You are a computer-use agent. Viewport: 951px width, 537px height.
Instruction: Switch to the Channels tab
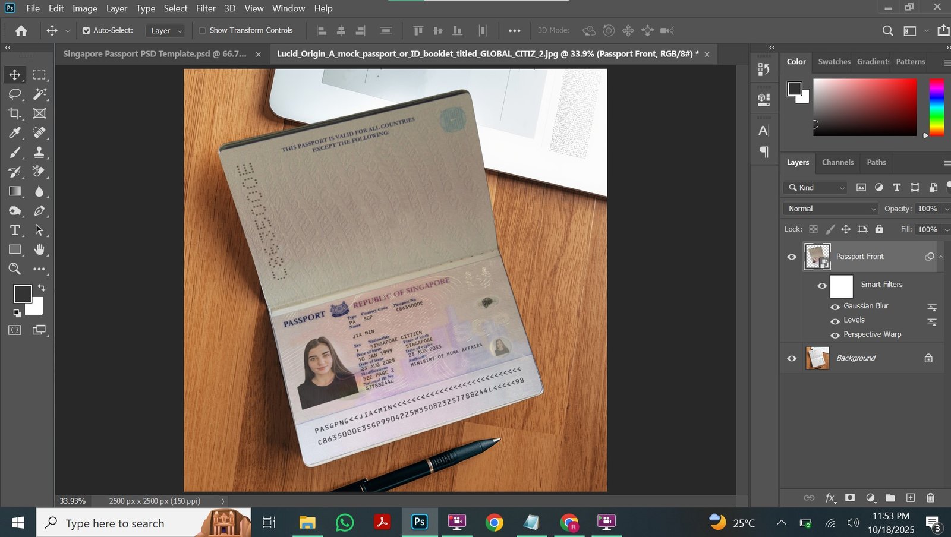pos(837,162)
